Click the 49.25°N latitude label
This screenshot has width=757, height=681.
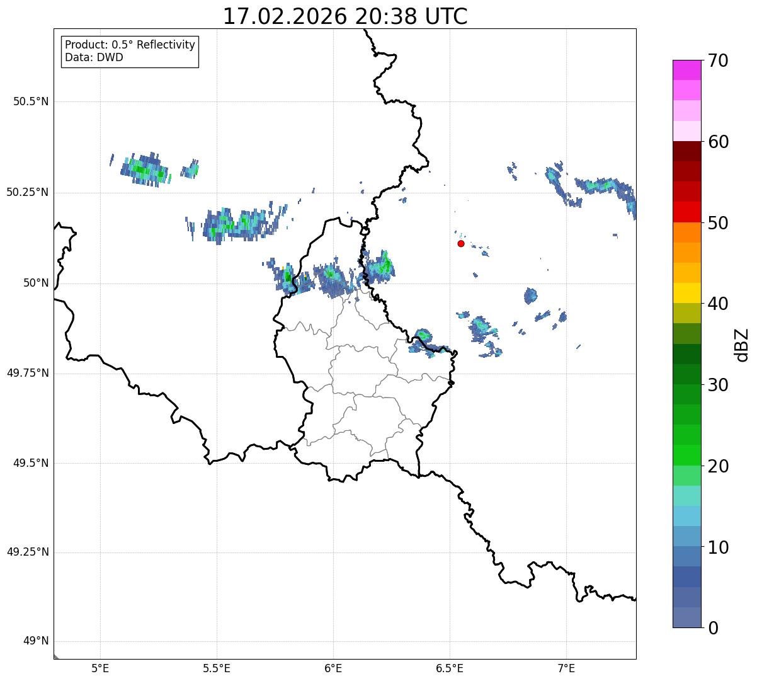[x=28, y=552]
